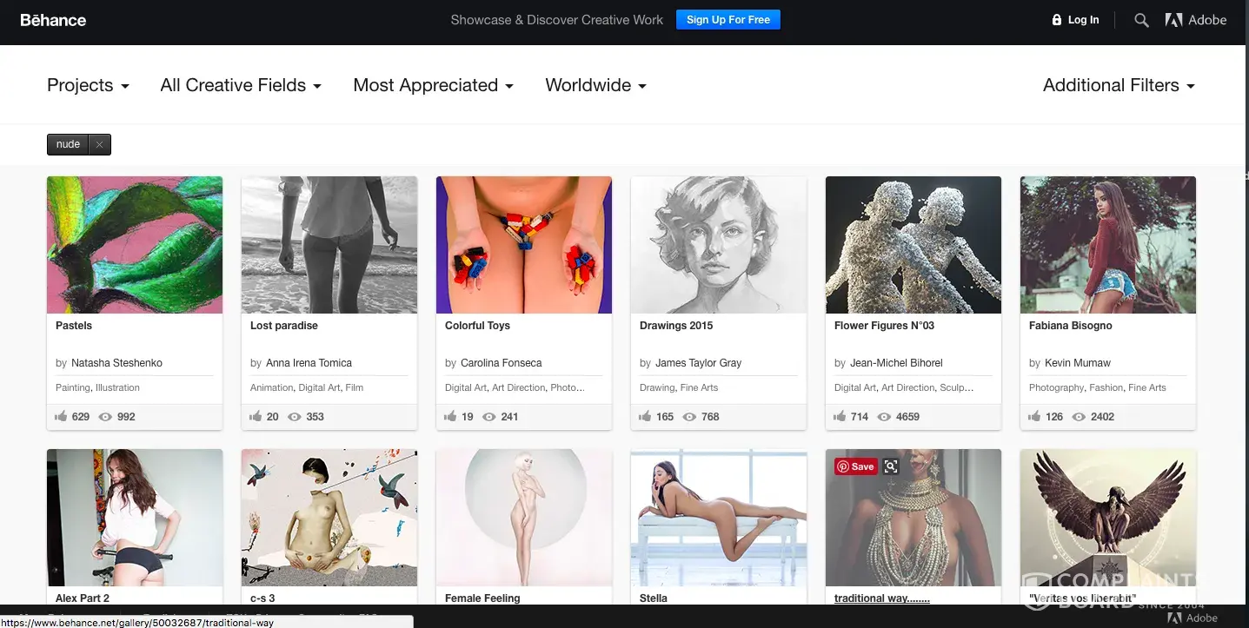The image size is (1249, 628).
Task: Open the Drawings 2015 pencil portrait thumbnail
Action: pos(719,245)
